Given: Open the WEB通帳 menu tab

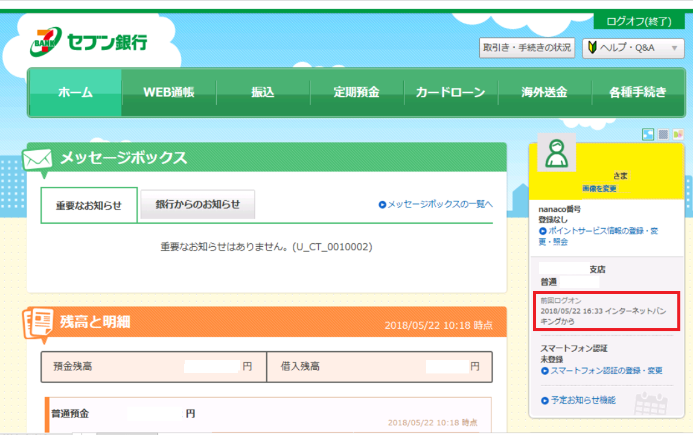Looking at the screenshot, I should click(x=169, y=93).
